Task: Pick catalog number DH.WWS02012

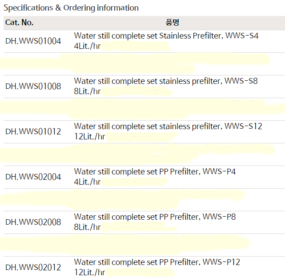Action: 33,268
